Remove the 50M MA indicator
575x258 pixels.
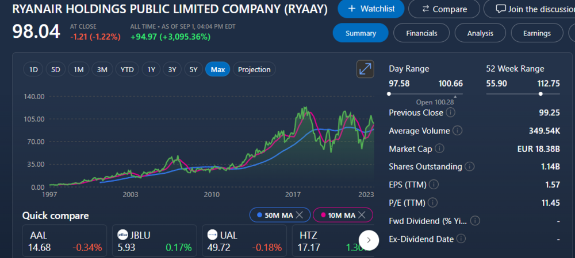(299, 215)
